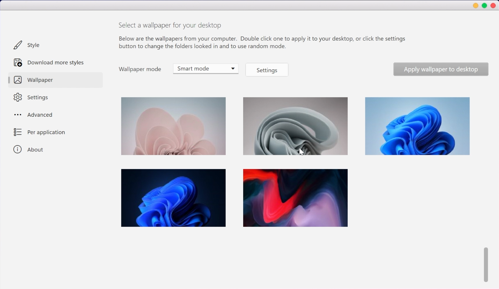The image size is (499, 289).
Task: Select the Style paintbrush icon
Action: (18, 45)
